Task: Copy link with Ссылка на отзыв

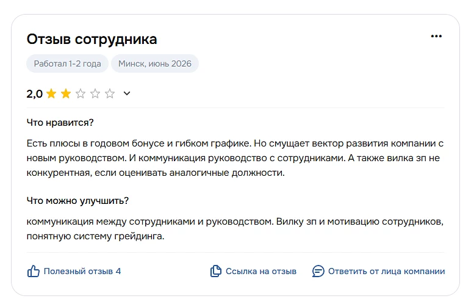Action: click(x=261, y=271)
